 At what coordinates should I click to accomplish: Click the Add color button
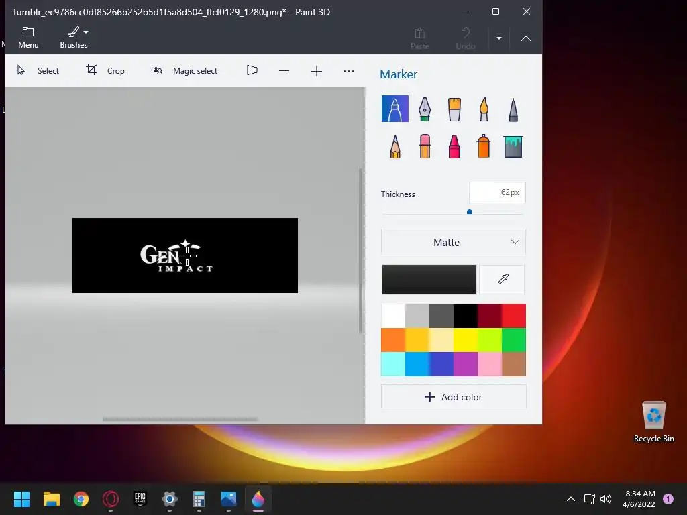tap(454, 397)
